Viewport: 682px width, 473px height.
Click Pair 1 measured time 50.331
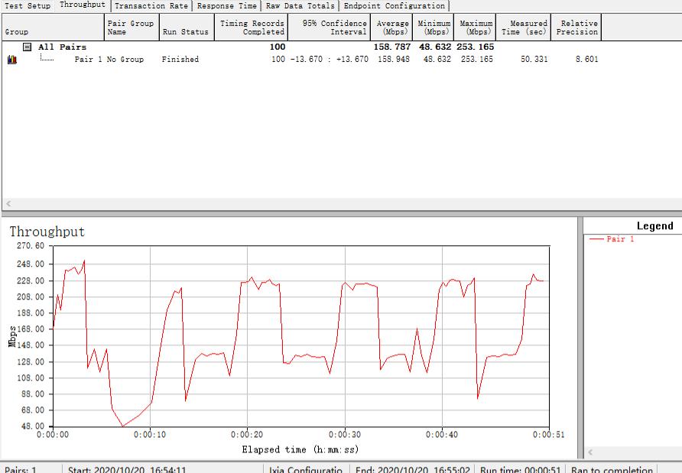pos(534,59)
